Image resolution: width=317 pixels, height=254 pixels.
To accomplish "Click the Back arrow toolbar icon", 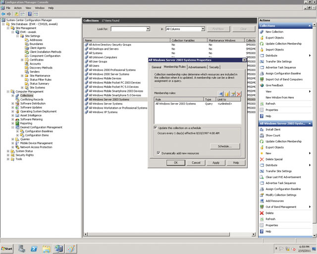I will 3,14.
